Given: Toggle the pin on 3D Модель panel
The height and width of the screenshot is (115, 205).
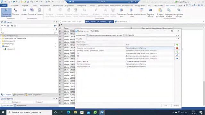Looking at the screenshot, I should pyautogui.click(x=54, y=22).
